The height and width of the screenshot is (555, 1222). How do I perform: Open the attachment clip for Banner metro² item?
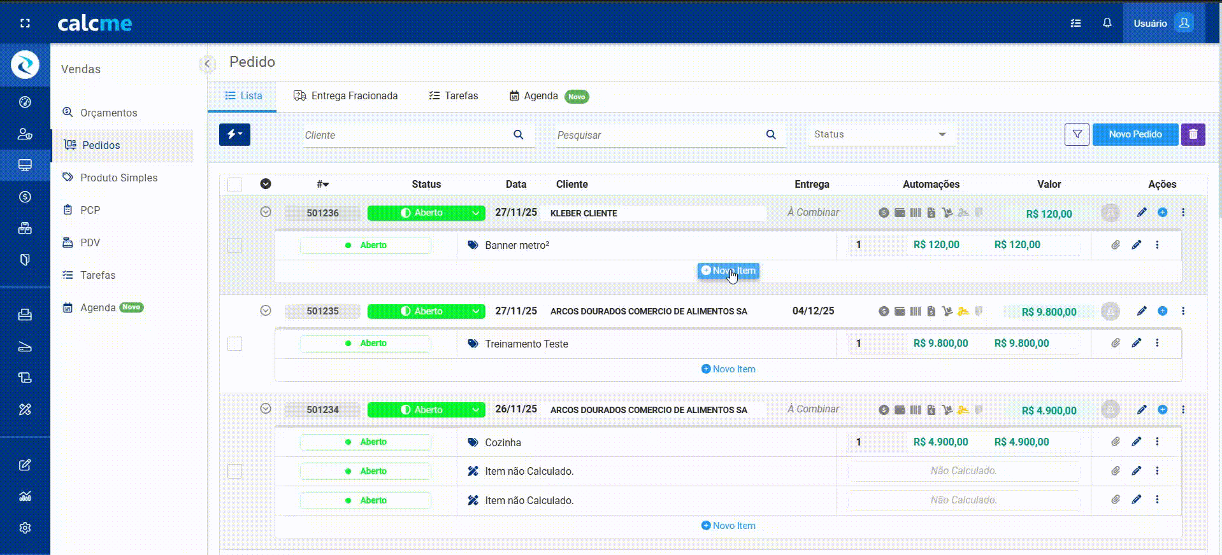[1116, 245]
